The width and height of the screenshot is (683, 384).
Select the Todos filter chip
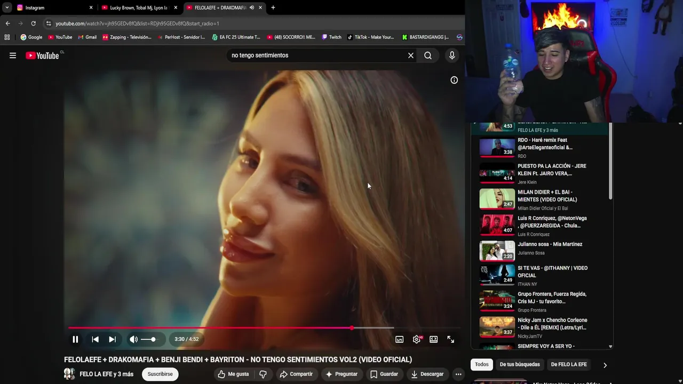coord(482,364)
